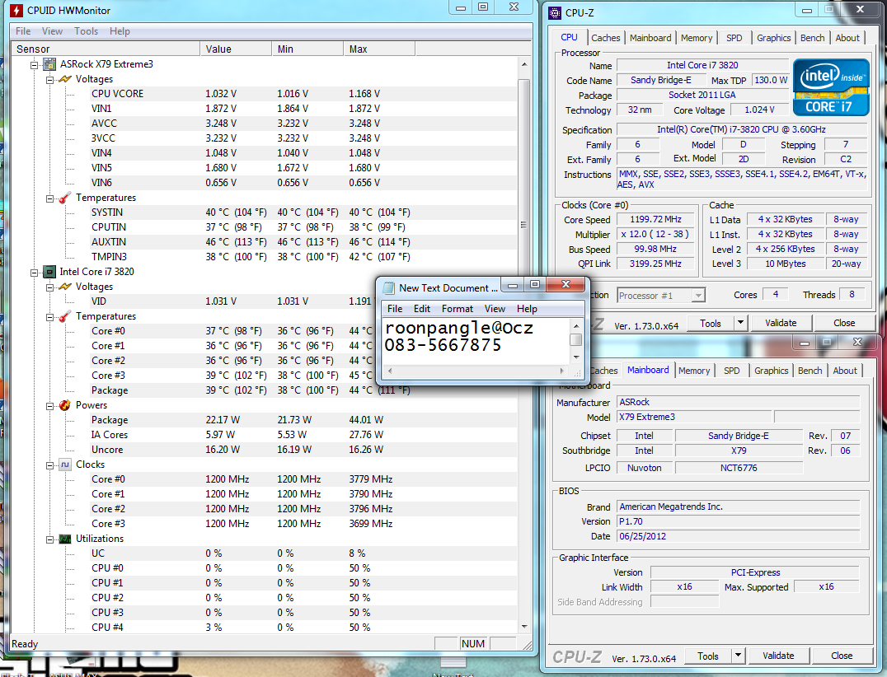Open the View menu in HWMonitor
Viewport: 887px width, 677px height.
point(52,31)
